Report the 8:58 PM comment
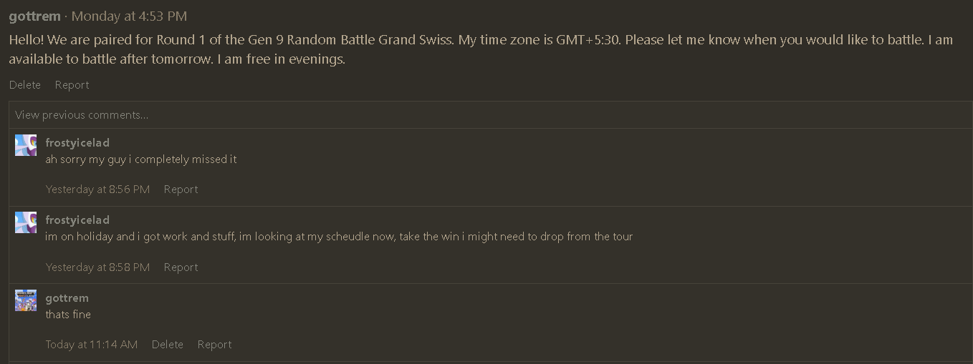The height and width of the screenshot is (364, 973). [x=181, y=267]
